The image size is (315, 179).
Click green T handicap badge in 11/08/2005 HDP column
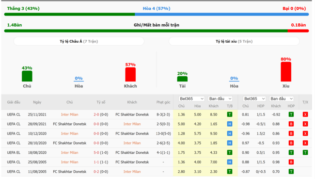click(291, 172)
